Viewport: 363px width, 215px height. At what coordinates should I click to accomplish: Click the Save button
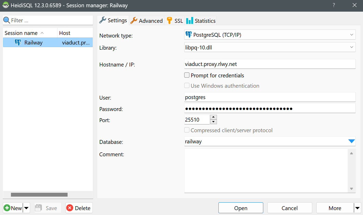(x=48, y=208)
